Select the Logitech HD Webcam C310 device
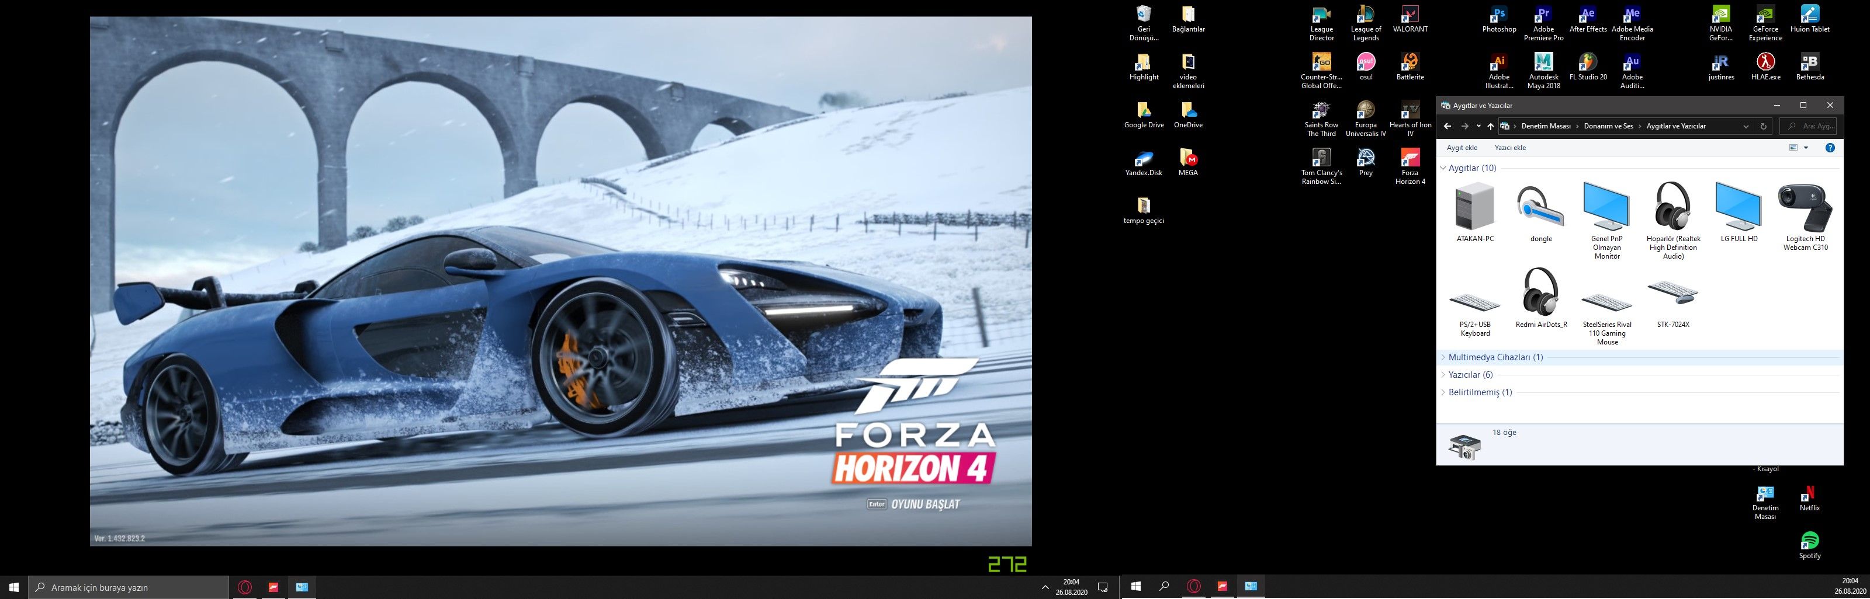Viewport: 1870px width, 599px height. click(x=1805, y=217)
